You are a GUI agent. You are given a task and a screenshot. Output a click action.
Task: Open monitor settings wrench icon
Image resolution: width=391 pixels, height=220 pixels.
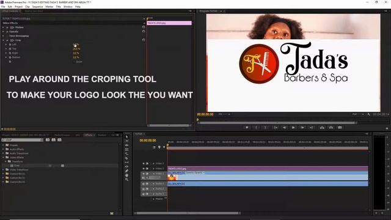(369, 114)
